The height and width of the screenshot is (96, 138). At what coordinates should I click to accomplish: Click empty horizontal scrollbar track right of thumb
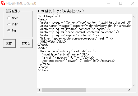tap(107, 90)
